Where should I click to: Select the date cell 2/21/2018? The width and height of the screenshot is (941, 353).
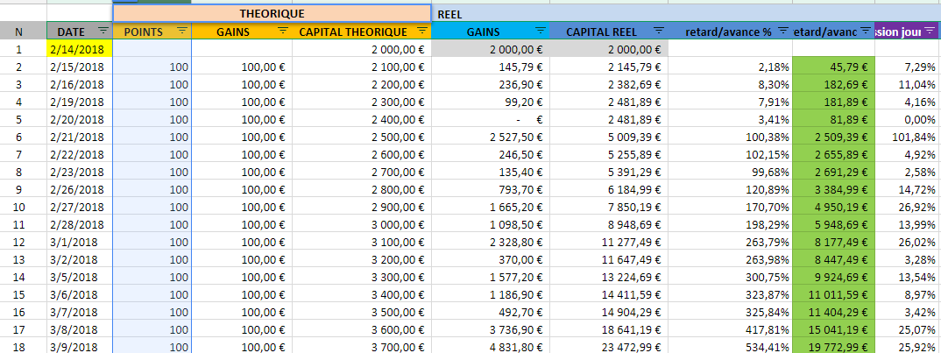pos(80,137)
